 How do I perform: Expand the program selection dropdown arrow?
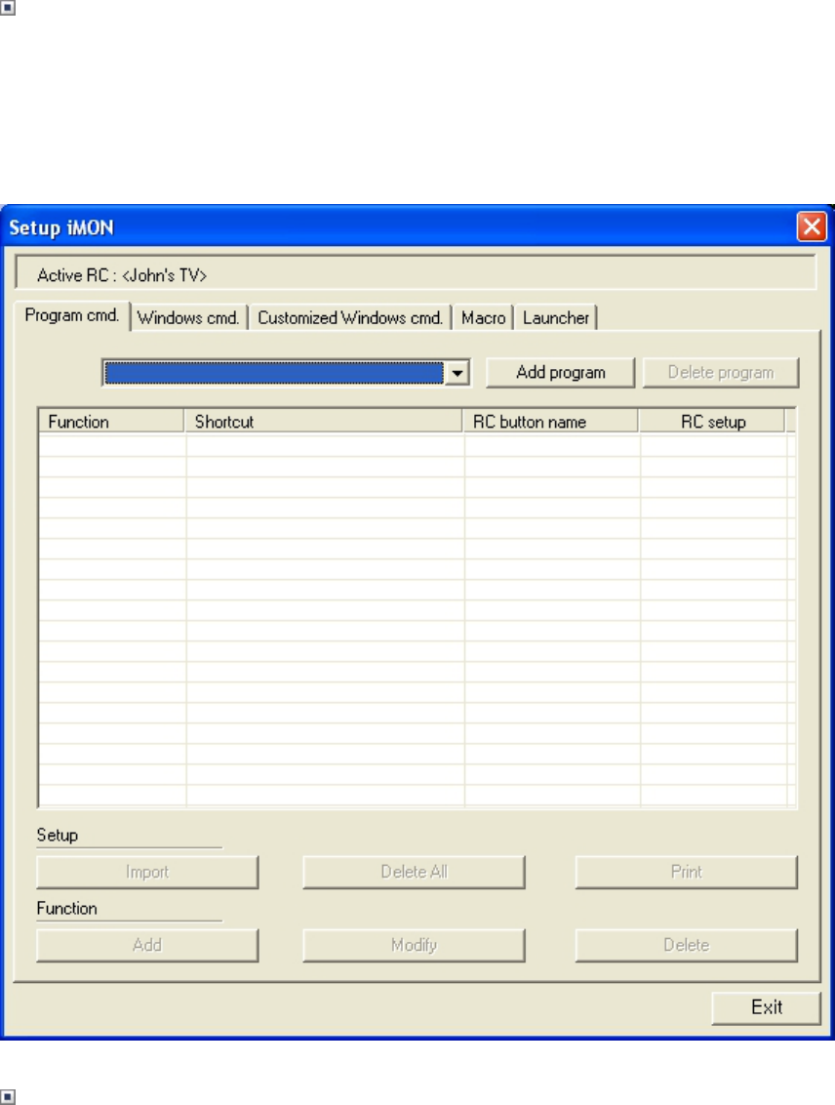coord(457,373)
